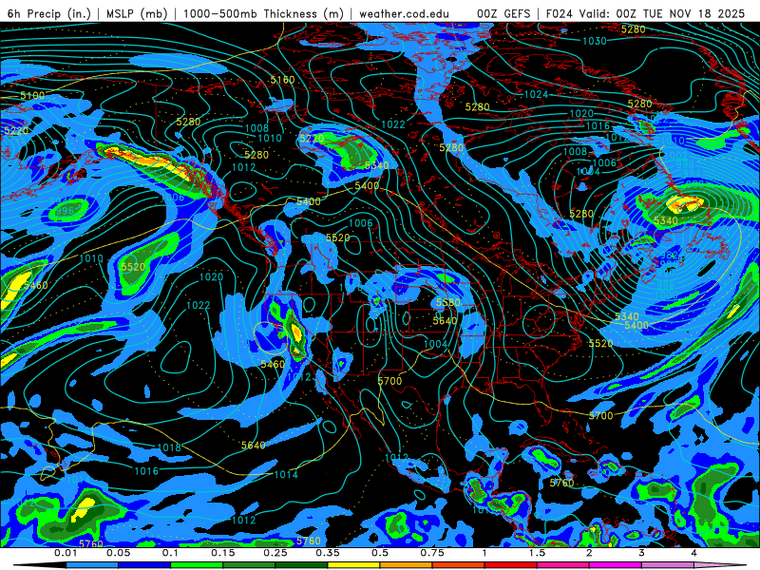Click the 0.35 legend value
The image size is (760, 570).
coord(328,553)
